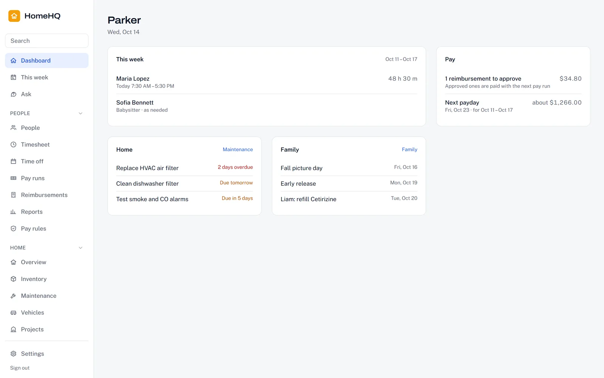
Task: Click the Timesheet clock icon
Action: (14, 144)
